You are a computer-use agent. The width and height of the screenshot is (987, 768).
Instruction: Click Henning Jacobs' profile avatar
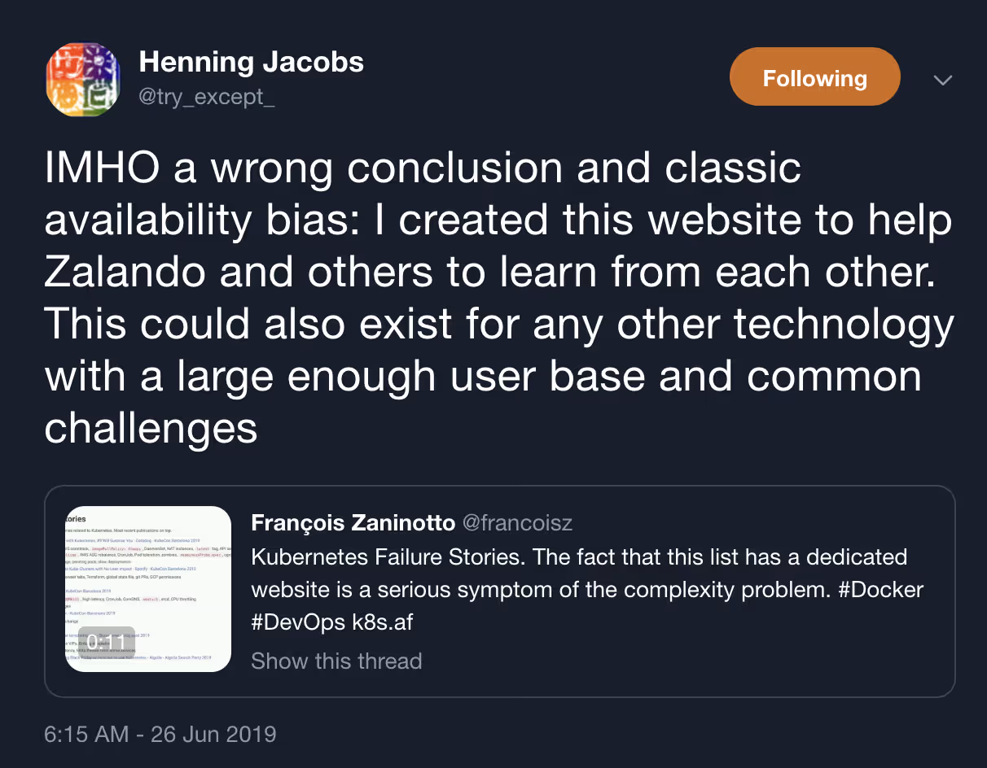[x=82, y=79]
